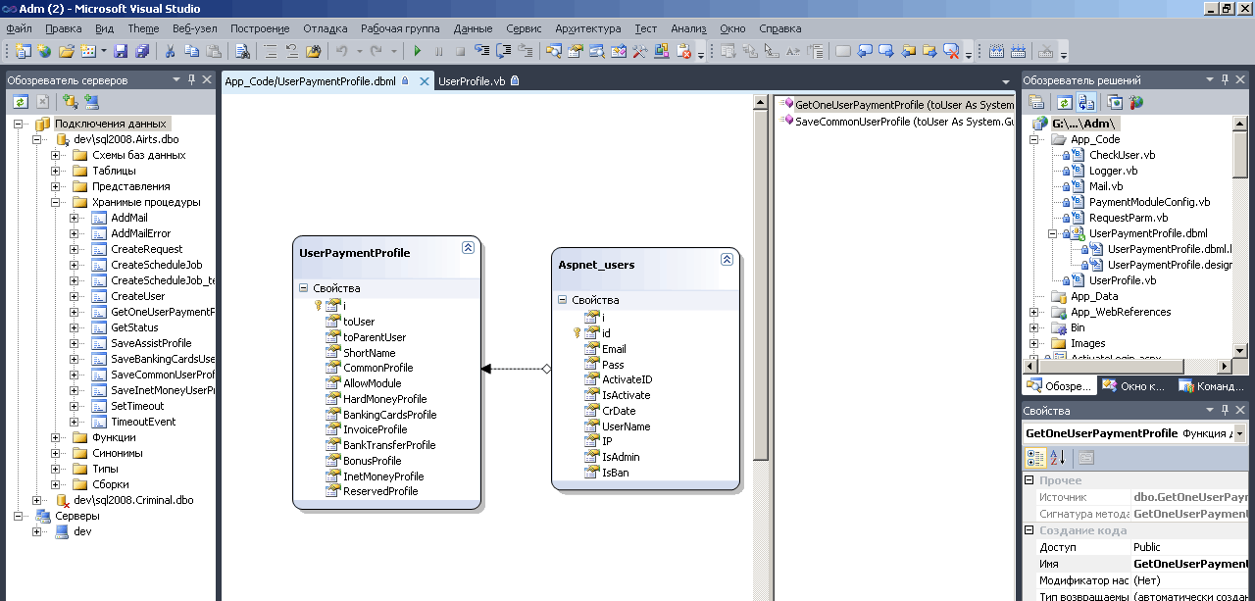The height and width of the screenshot is (601, 1255).
Task: Click the designer vertical scrollbar thumb
Action: click(760, 284)
